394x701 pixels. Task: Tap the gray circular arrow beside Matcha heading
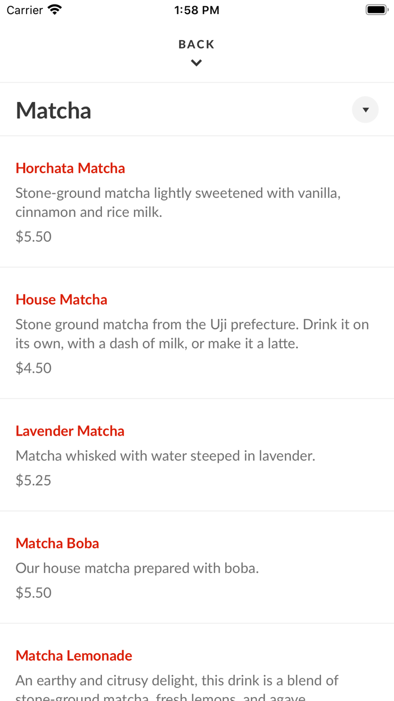(365, 109)
